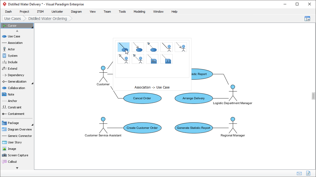The width and height of the screenshot is (316, 177).
Task: Choose dashed line to constraint option
Action: [x=166, y=59]
